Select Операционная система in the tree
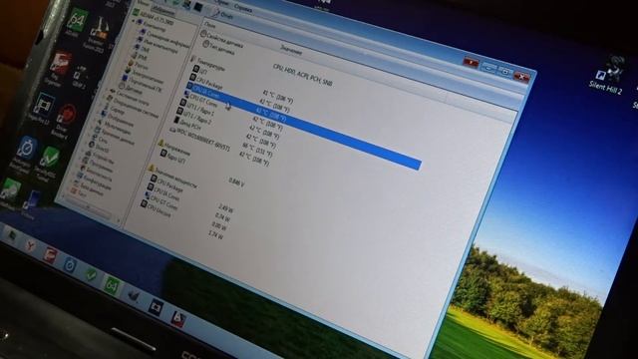 132,109
